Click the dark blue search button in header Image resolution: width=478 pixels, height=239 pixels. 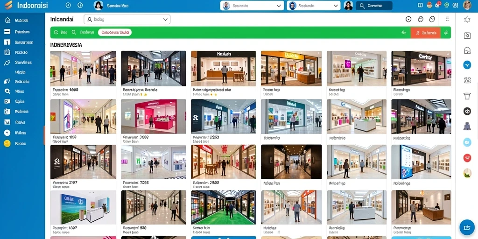(374, 6)
